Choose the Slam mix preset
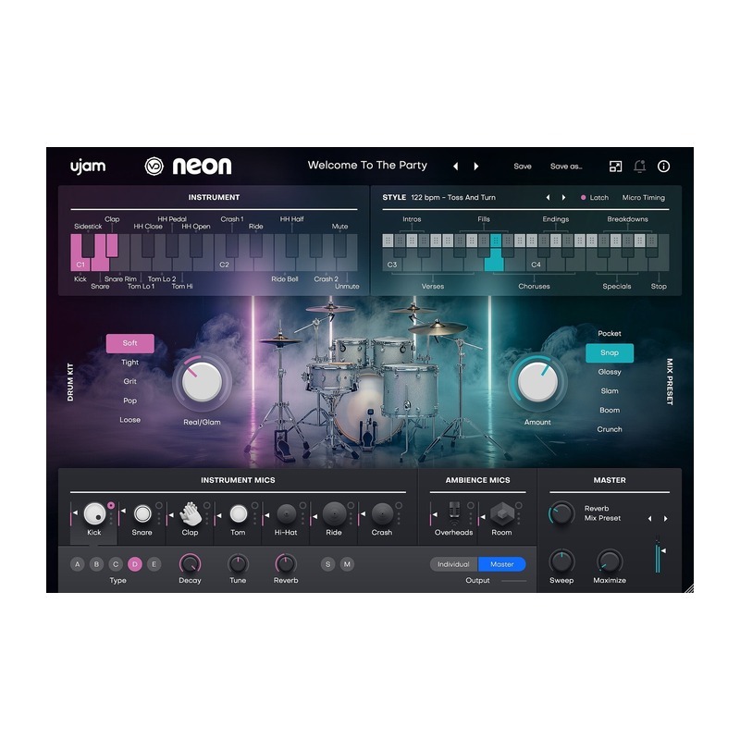The image size is (740, 740). tap(610, 391)
